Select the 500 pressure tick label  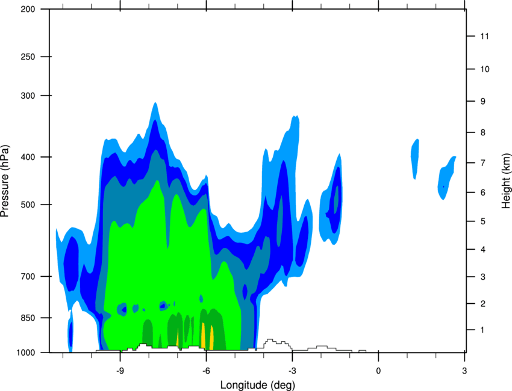pos(28,205)
